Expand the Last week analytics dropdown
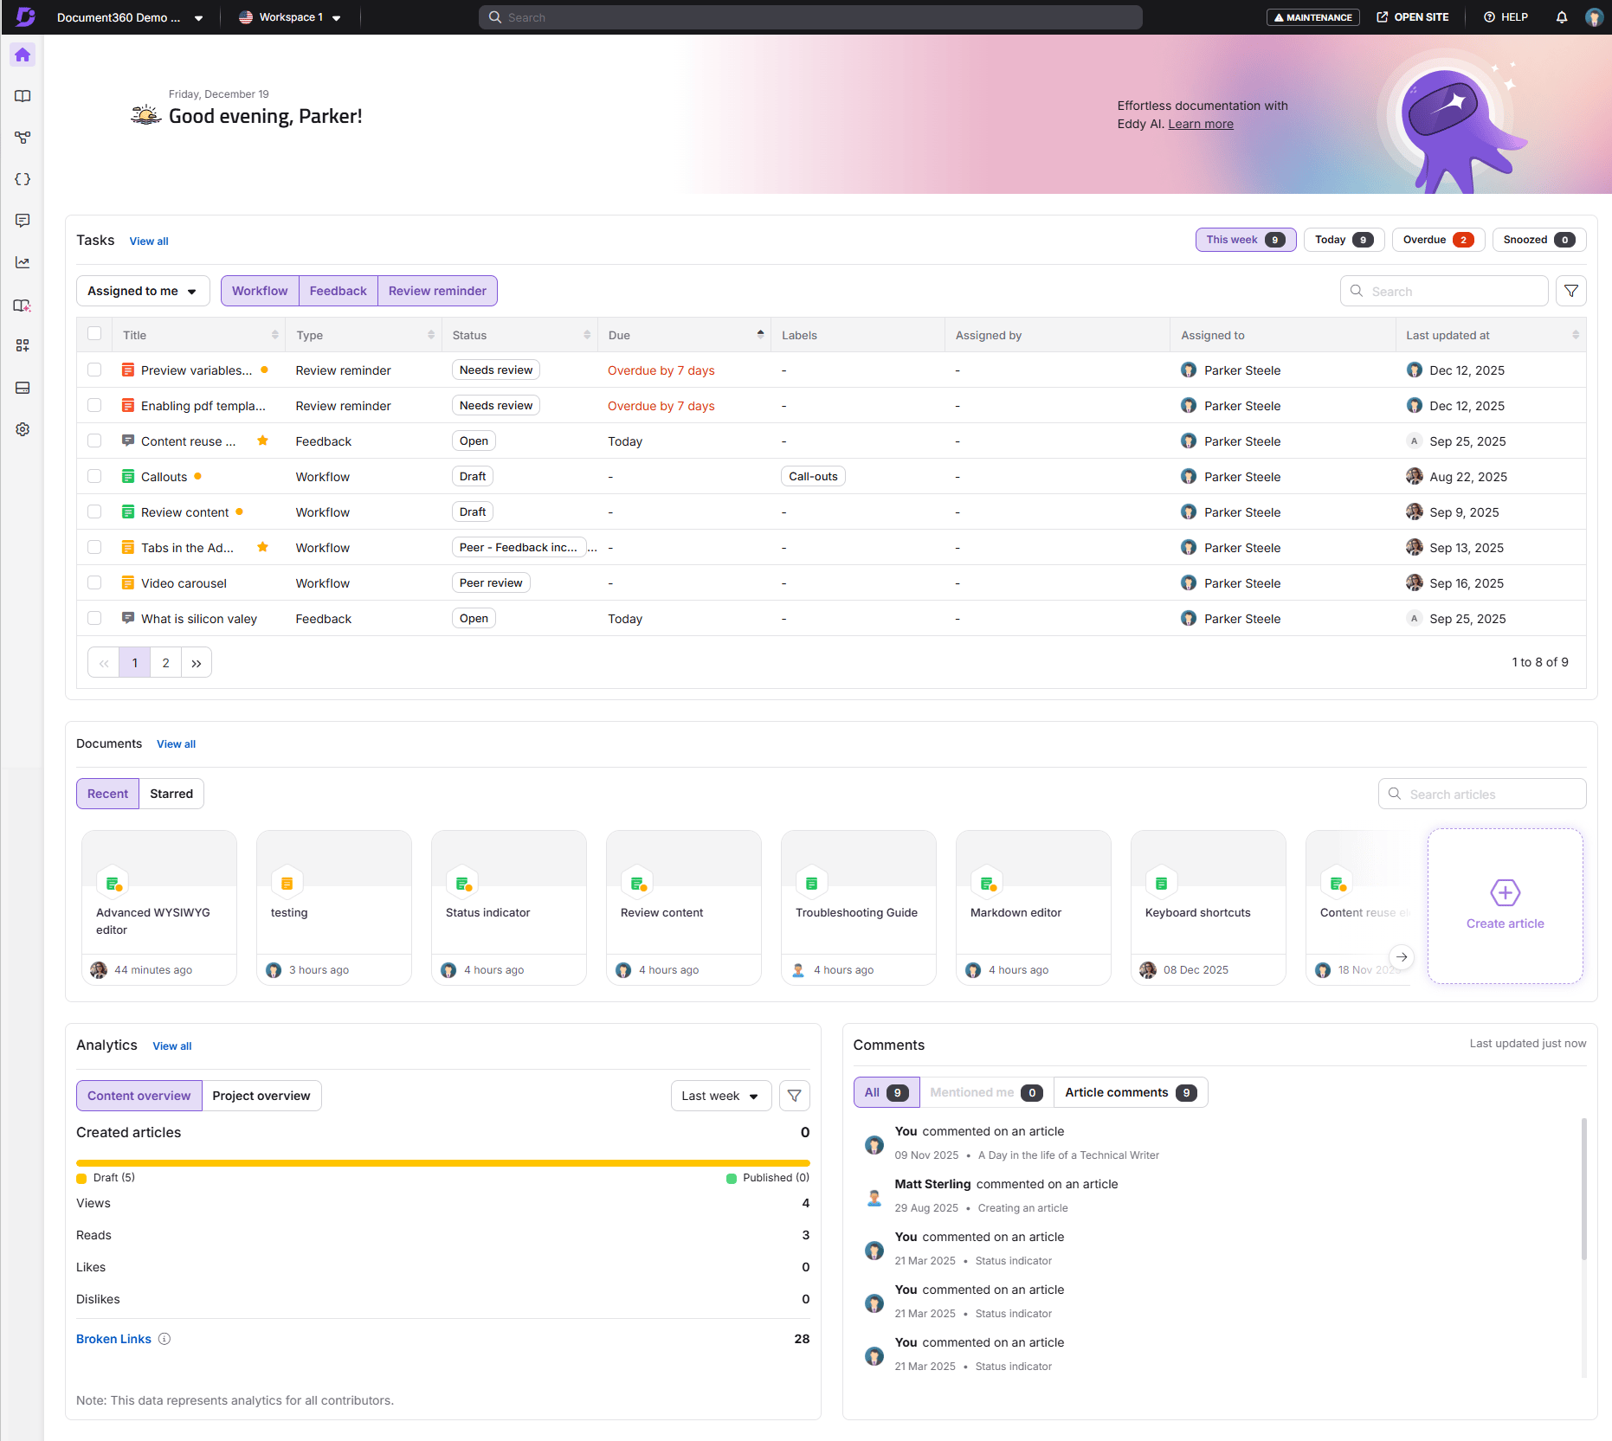1612x1441 pixels. pyautogui.click(x=720, y=1095)
